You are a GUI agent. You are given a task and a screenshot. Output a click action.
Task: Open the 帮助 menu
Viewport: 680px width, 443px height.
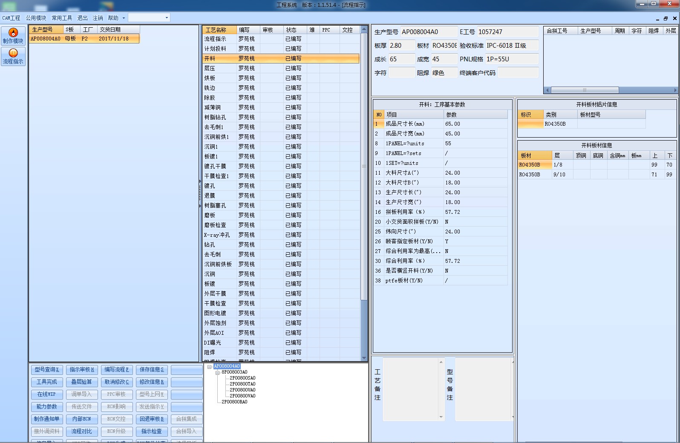pyautogui.click(x=113, y=18)
